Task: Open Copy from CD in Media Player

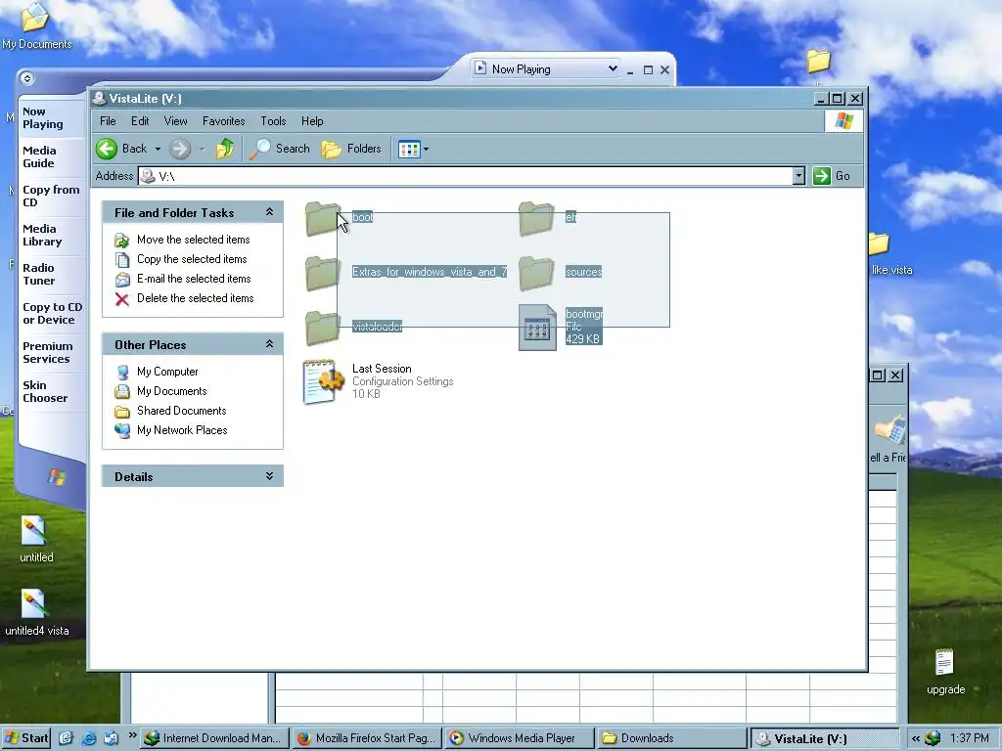Action: pyautogui.click(x=51, y=196)
